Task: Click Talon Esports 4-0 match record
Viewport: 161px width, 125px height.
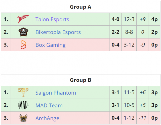Action: click(x=115, y=19)
